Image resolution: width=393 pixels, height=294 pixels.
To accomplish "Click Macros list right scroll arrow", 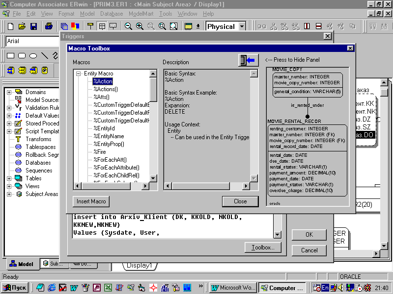I will pyautogui.click(x=145, y=186).
